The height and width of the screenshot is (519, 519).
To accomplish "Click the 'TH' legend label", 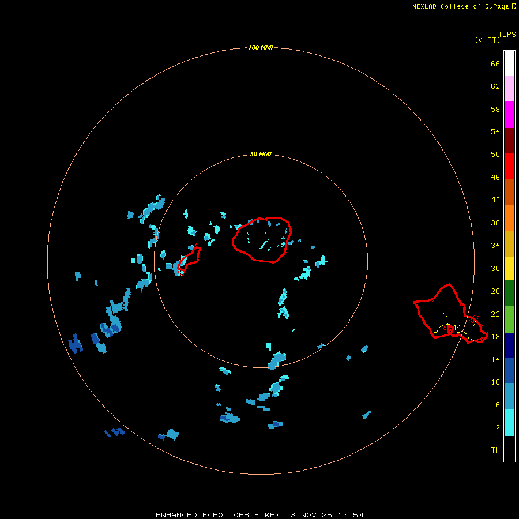I will click(x=495, y=450).
